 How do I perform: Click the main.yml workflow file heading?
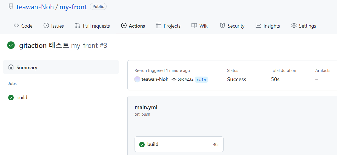(146, 107)
